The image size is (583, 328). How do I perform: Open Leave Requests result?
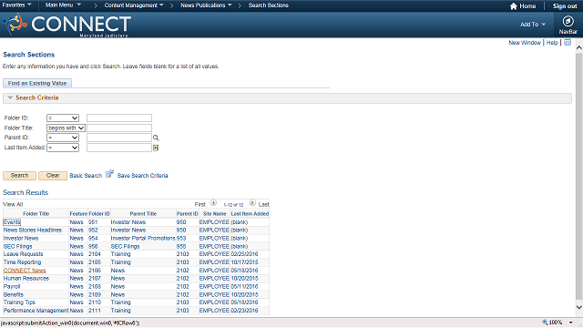[23, 254]
